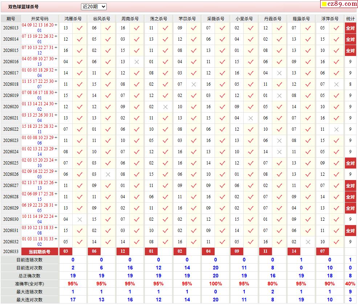Click the X mark for 鸿雁杀号 in row 2026030

click(x=80, y=219)
